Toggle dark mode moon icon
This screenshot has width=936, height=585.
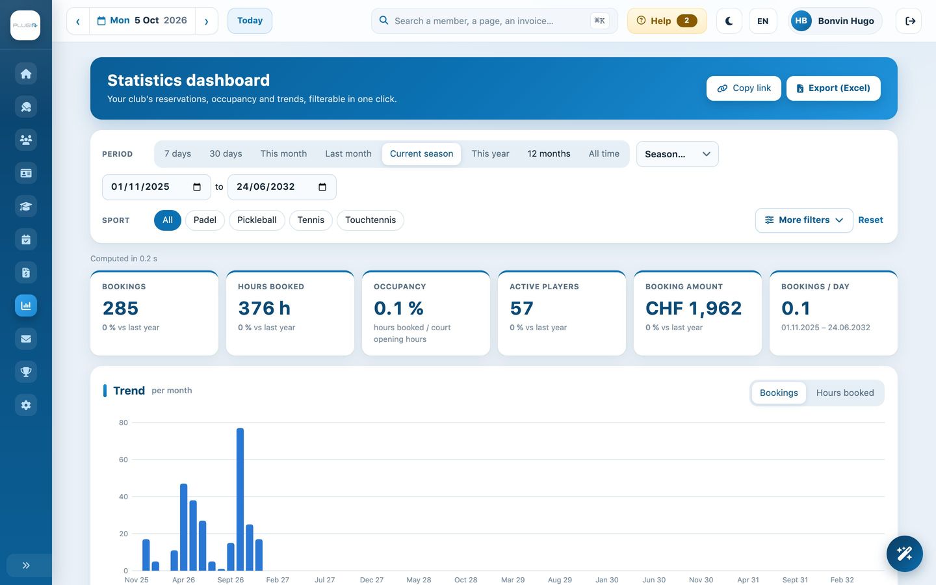[x=729, y=21]
